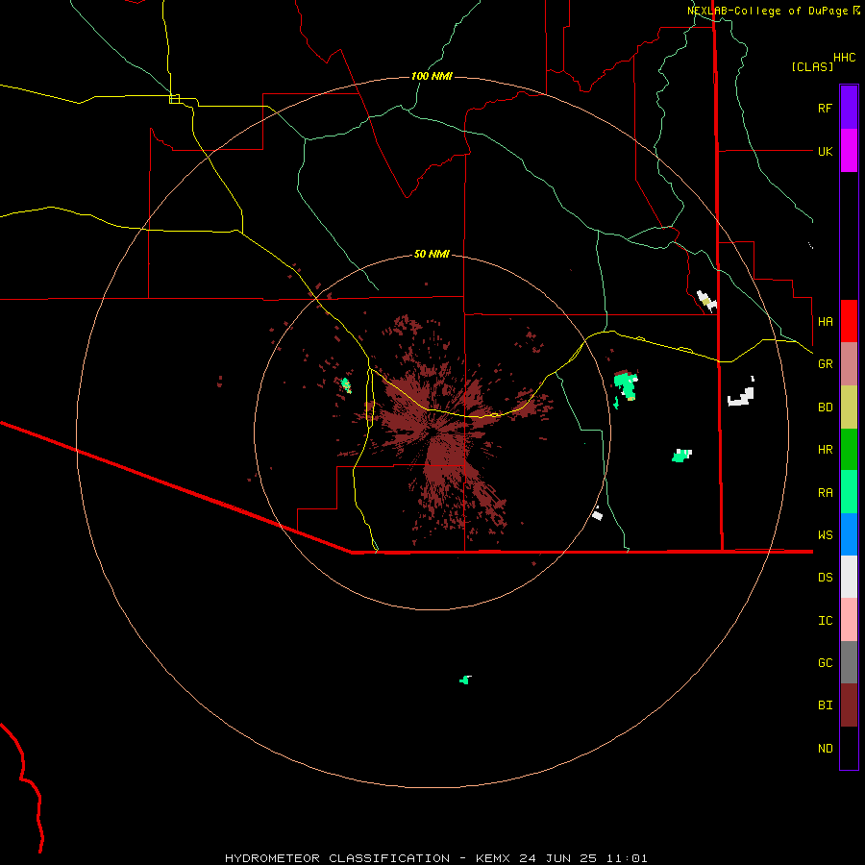Click the BI legend label
The height and width of the screenshot is (865, 865).
tap(825, 705)
